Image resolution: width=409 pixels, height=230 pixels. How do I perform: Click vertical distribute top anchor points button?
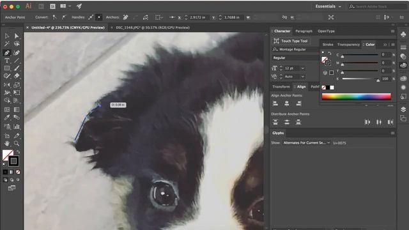click(275, 122)
